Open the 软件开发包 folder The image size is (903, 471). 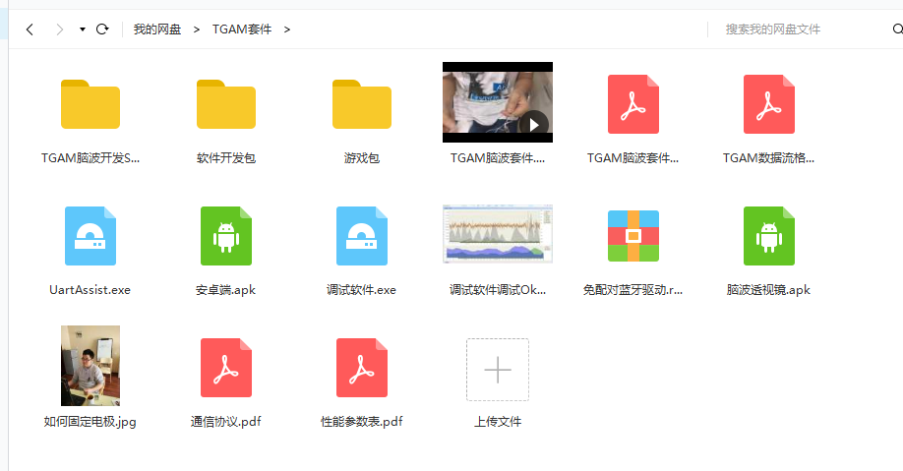(x=226, y=104)
